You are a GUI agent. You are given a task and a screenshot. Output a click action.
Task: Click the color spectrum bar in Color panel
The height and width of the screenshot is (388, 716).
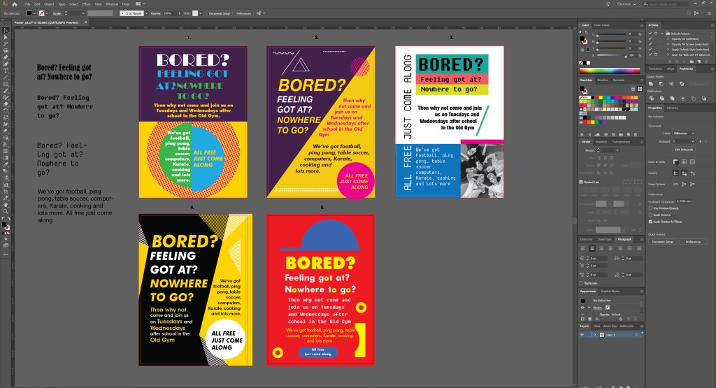tap(610, 71)
